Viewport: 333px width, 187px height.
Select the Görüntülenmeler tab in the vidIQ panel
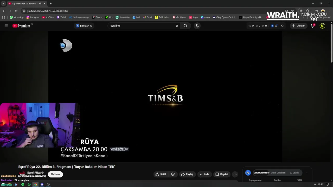tap(261, 173)
